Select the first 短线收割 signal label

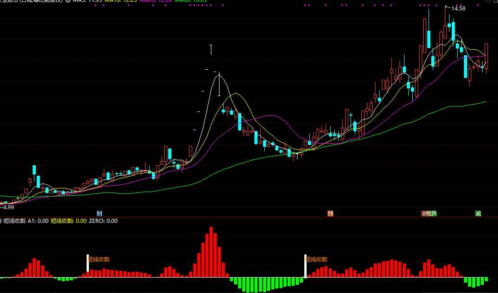(98, 259)
